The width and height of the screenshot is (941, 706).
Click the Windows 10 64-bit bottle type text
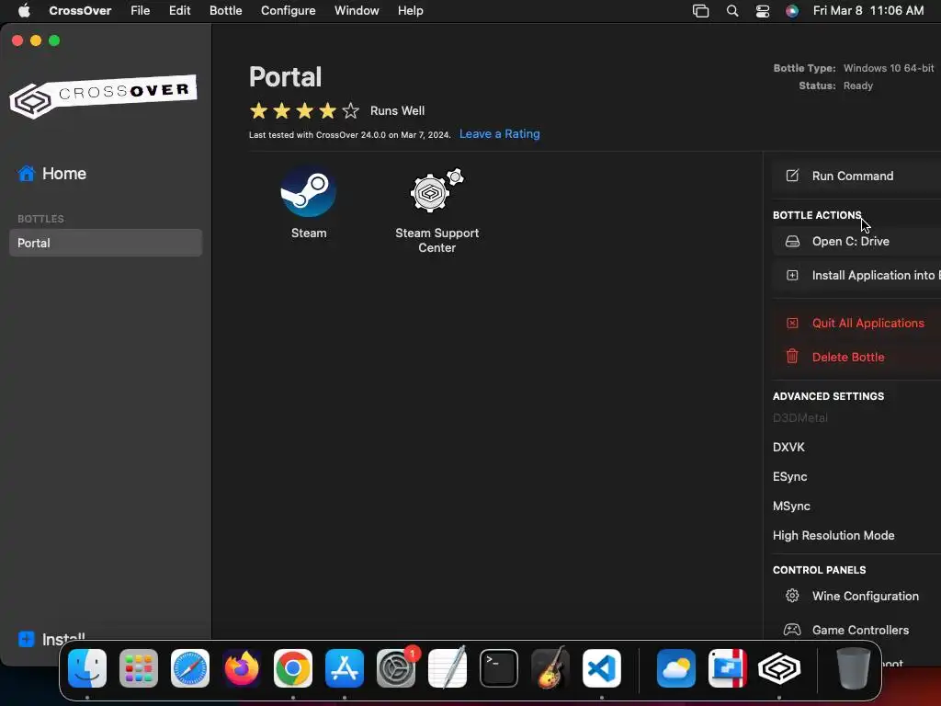point(889,68)
